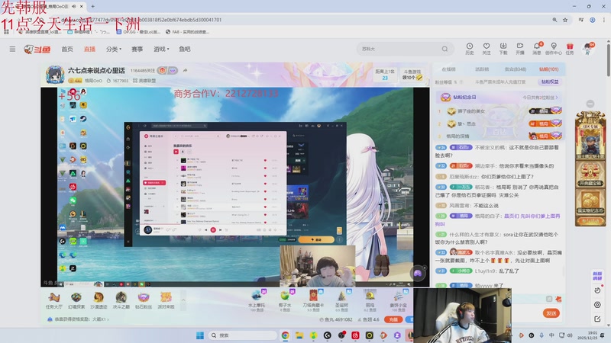Viewport: 611px width, 343px height.
Task: Open the 关注 followed heart icon
Action: [487, 49]
